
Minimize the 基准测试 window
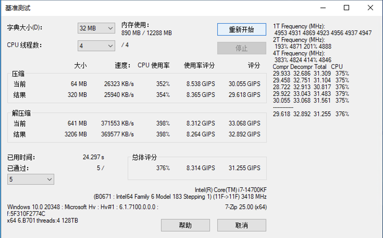(323, 8)
